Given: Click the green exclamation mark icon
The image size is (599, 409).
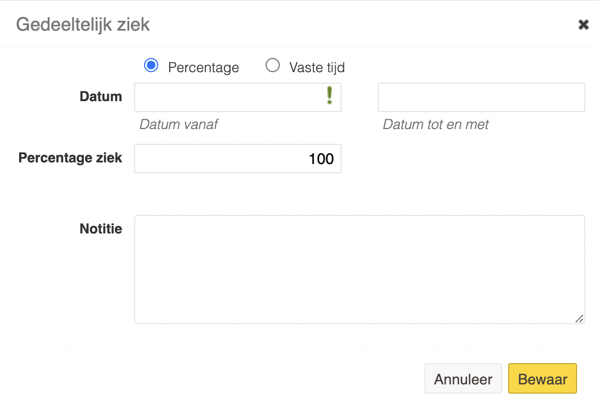Looking at the screenshot, I should [329, 95].
